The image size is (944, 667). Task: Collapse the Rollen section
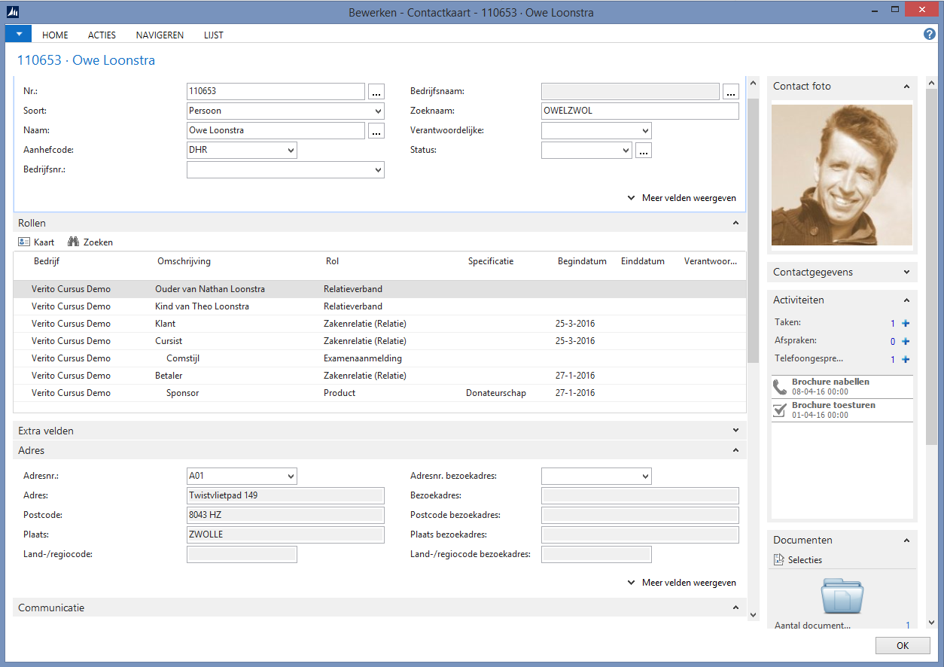pos(735,223)
